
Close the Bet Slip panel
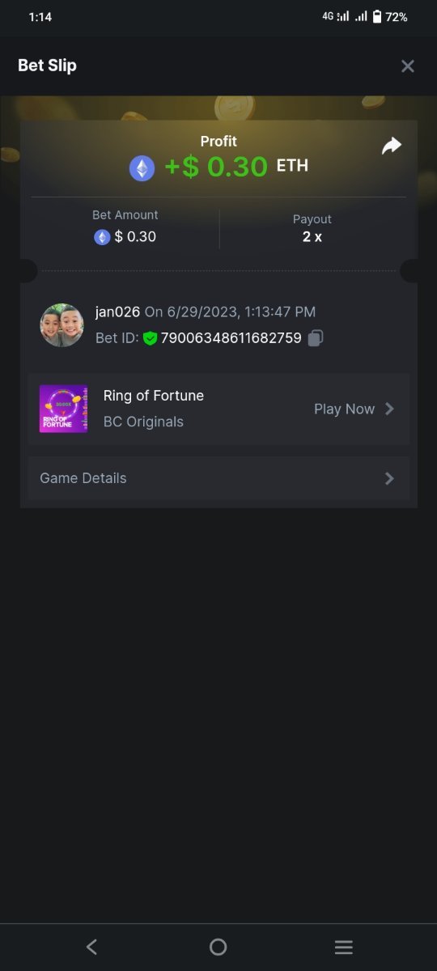point(408,66)
